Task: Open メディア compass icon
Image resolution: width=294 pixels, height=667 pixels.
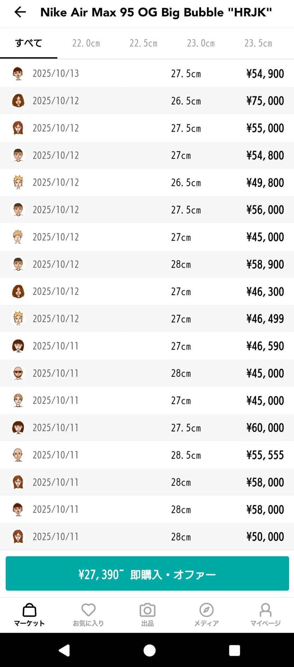Action: (206, 610)
